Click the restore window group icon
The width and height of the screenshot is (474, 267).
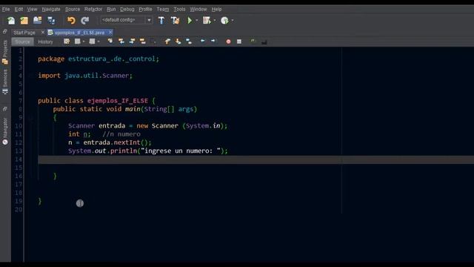[x=5, y=31]
